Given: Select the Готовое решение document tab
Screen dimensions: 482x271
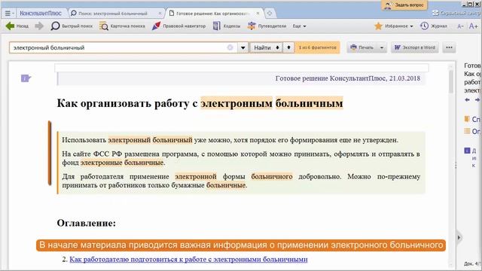Looking at the screenshot, I should click(212, 14).
